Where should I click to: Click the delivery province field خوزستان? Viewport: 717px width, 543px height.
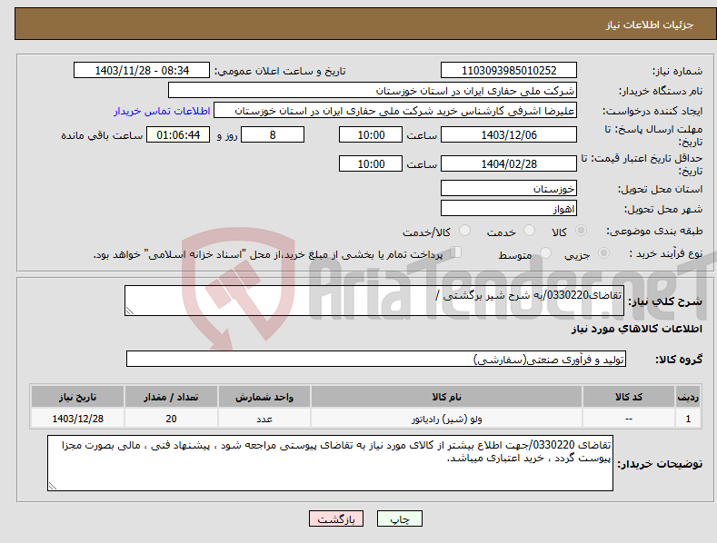509,188
